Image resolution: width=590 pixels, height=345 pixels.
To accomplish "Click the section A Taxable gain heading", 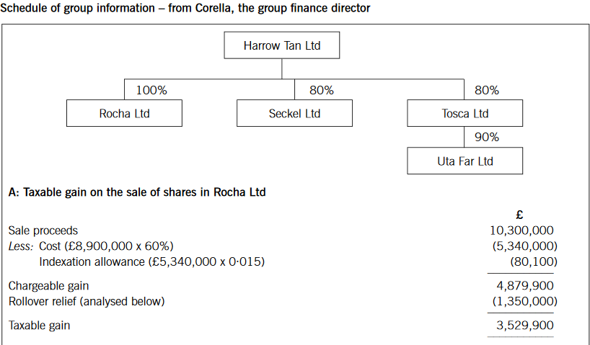I will [136, 192].
